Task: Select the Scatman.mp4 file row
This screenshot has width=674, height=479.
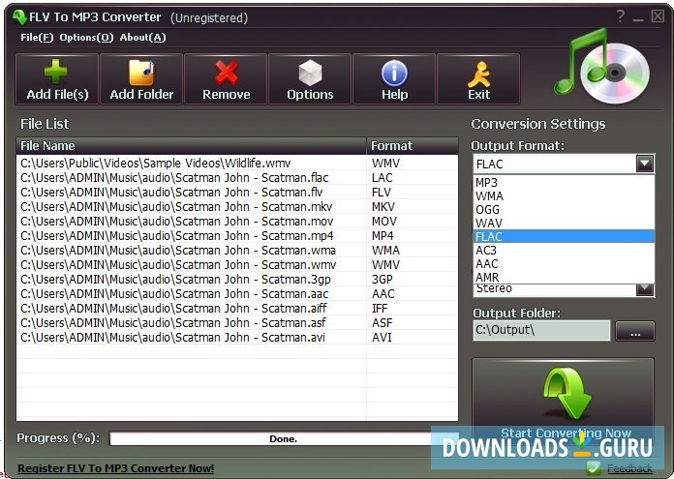Action: point(237,236)
